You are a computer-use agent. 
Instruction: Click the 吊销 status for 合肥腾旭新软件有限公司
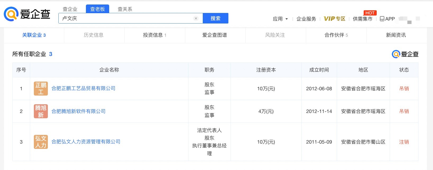coord(404,111)
